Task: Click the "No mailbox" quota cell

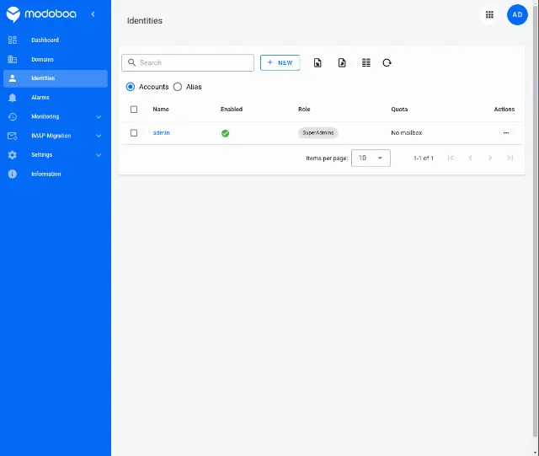Action: pos(406,133)
